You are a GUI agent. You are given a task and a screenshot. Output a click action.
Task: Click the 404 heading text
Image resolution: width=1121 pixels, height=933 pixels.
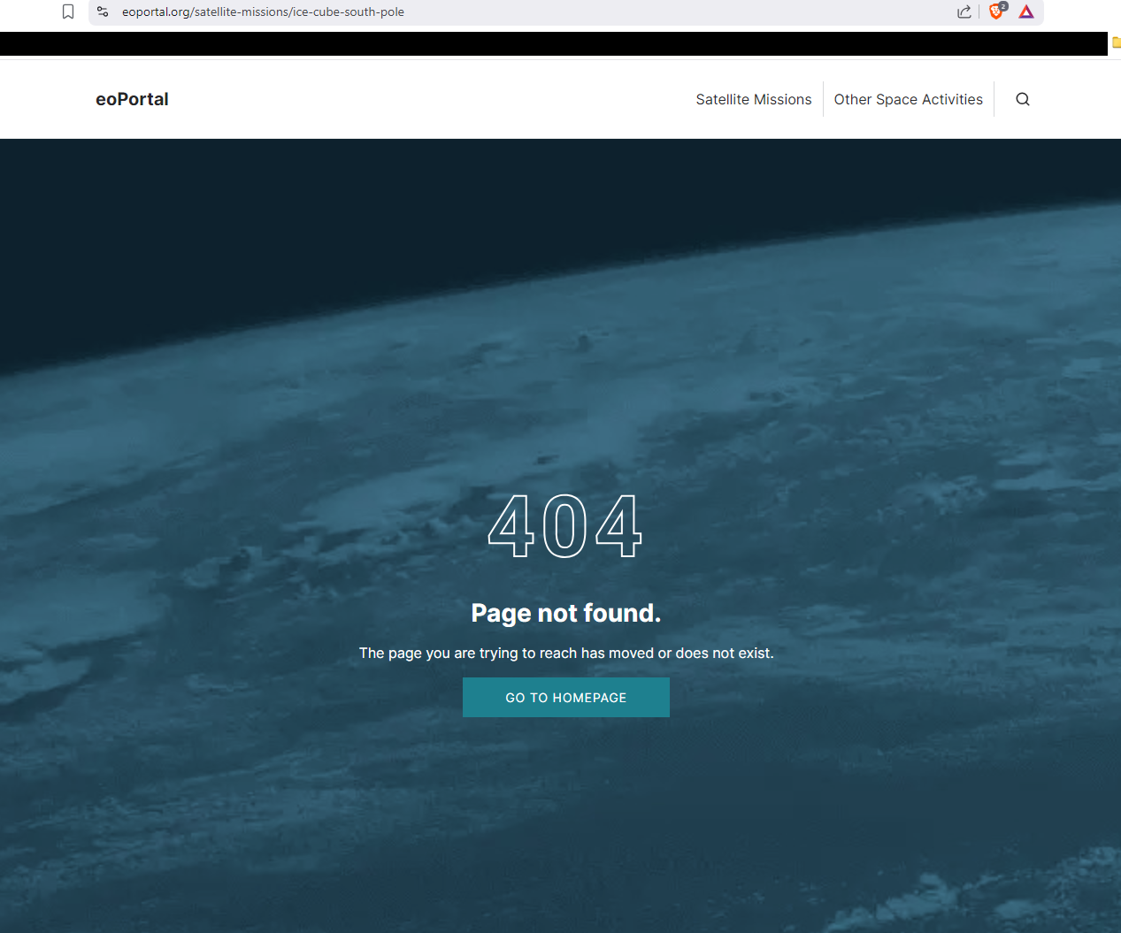point(565,526)
